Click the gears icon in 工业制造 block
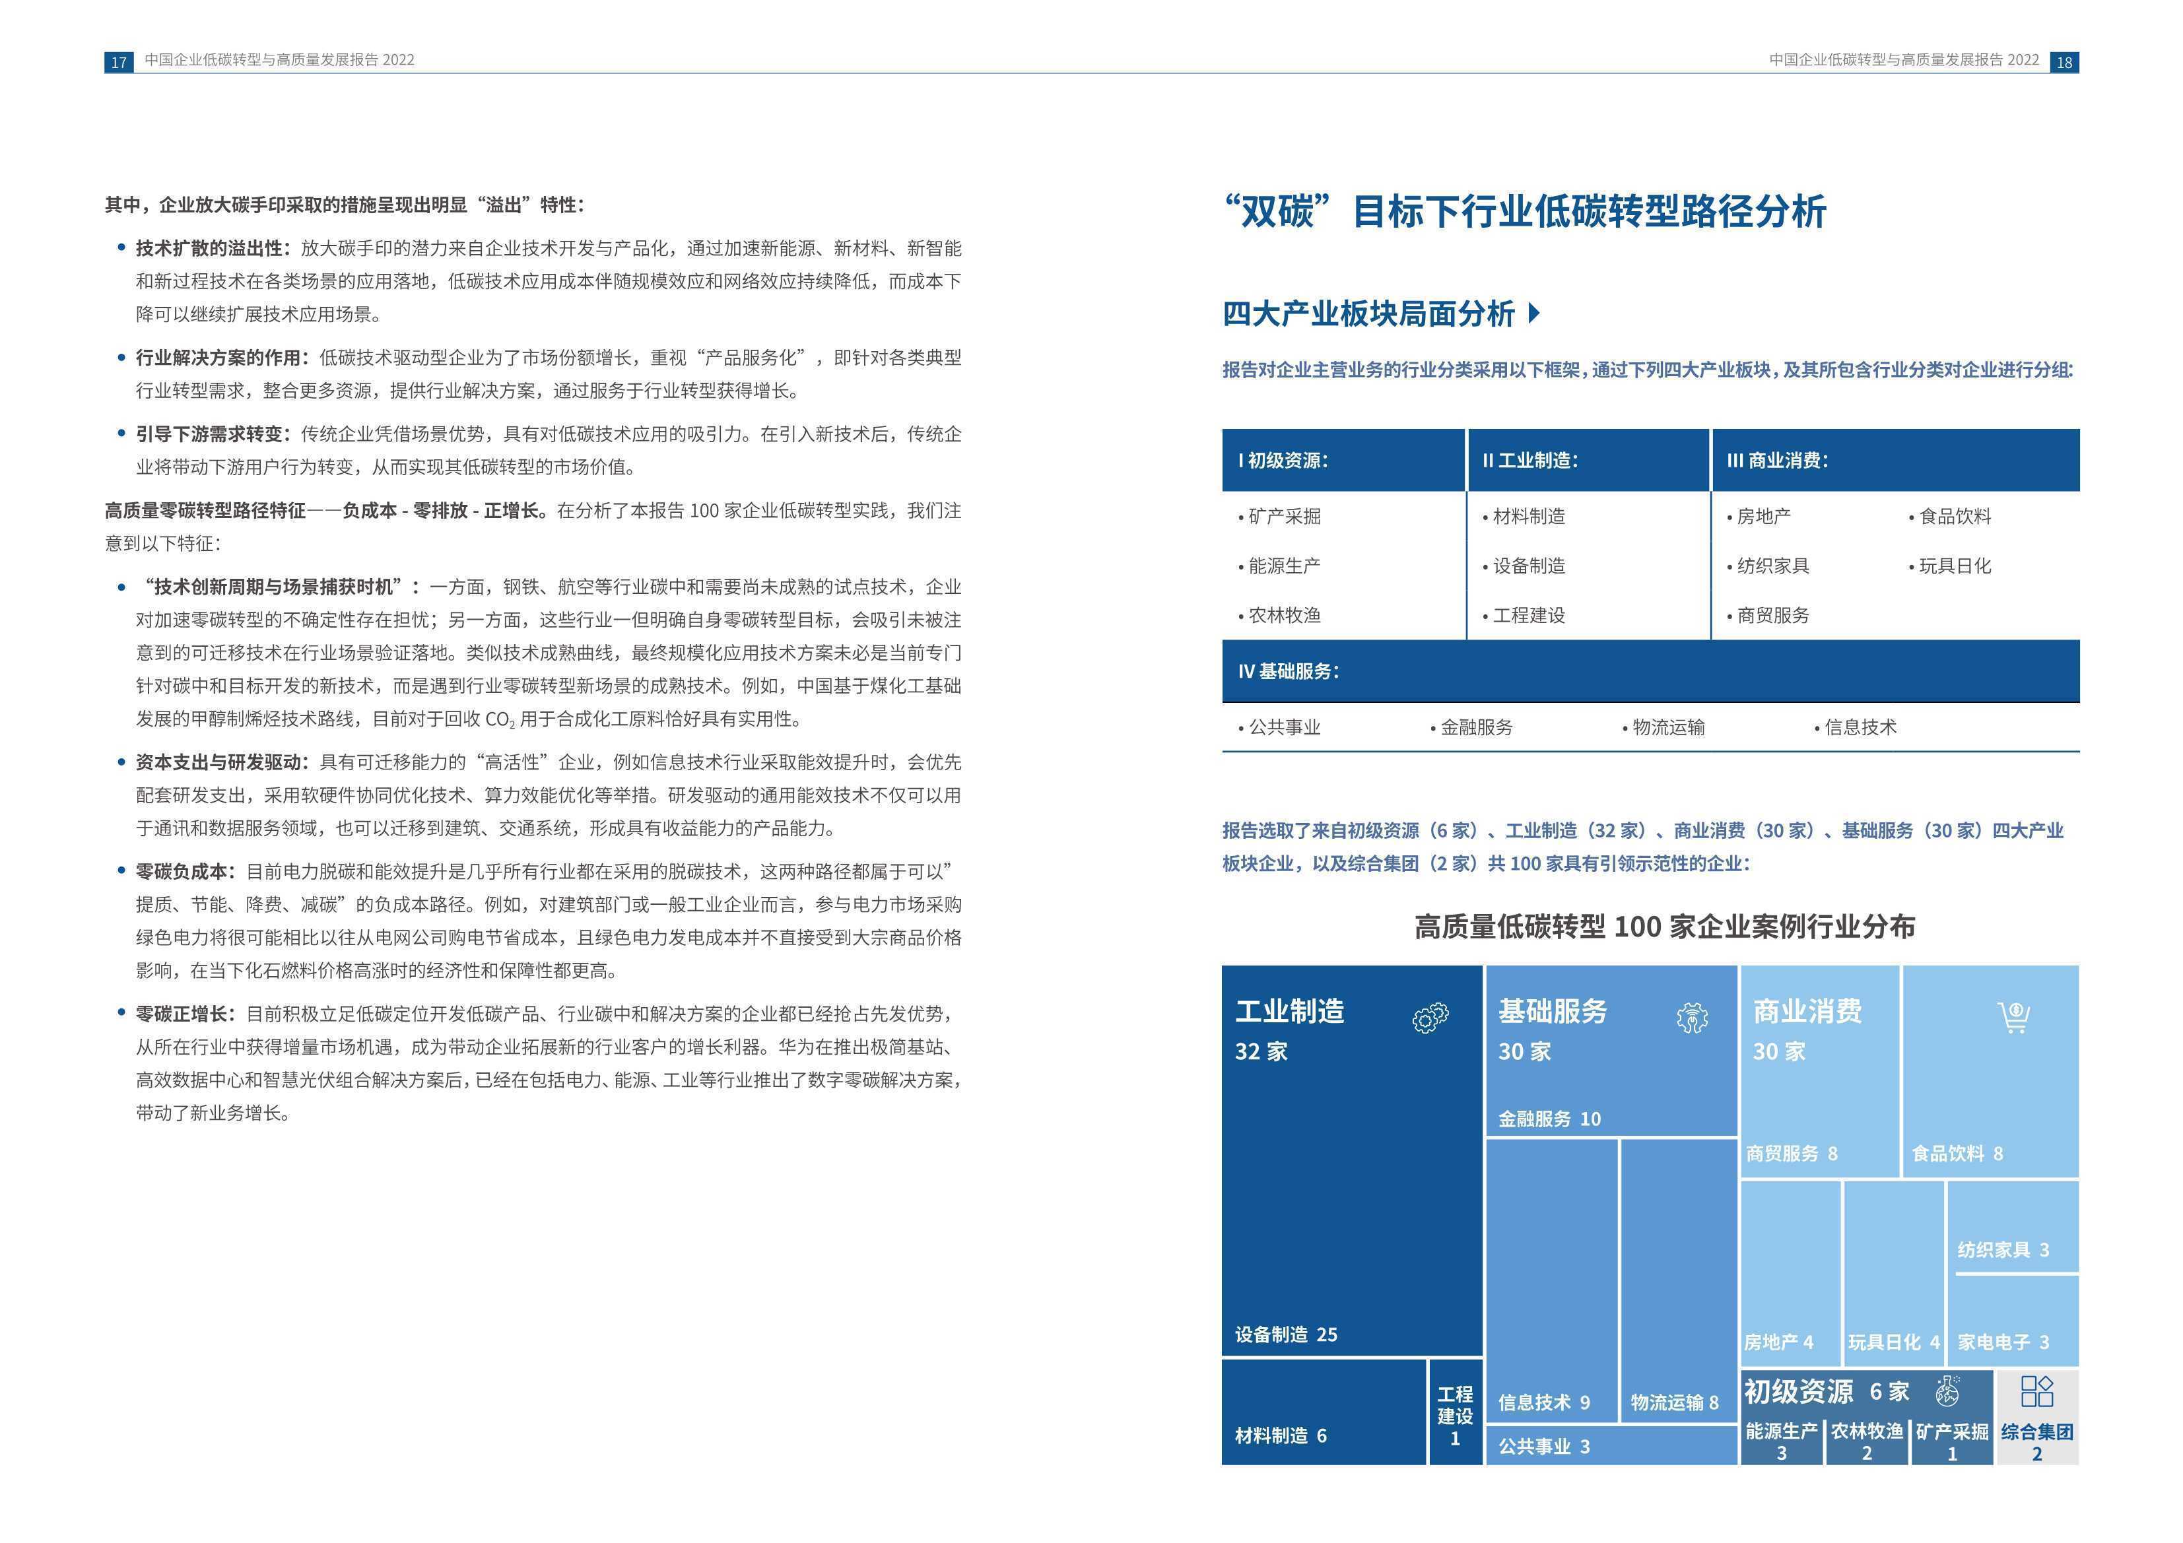2183x1543 pixels. click(1430, 1018)
